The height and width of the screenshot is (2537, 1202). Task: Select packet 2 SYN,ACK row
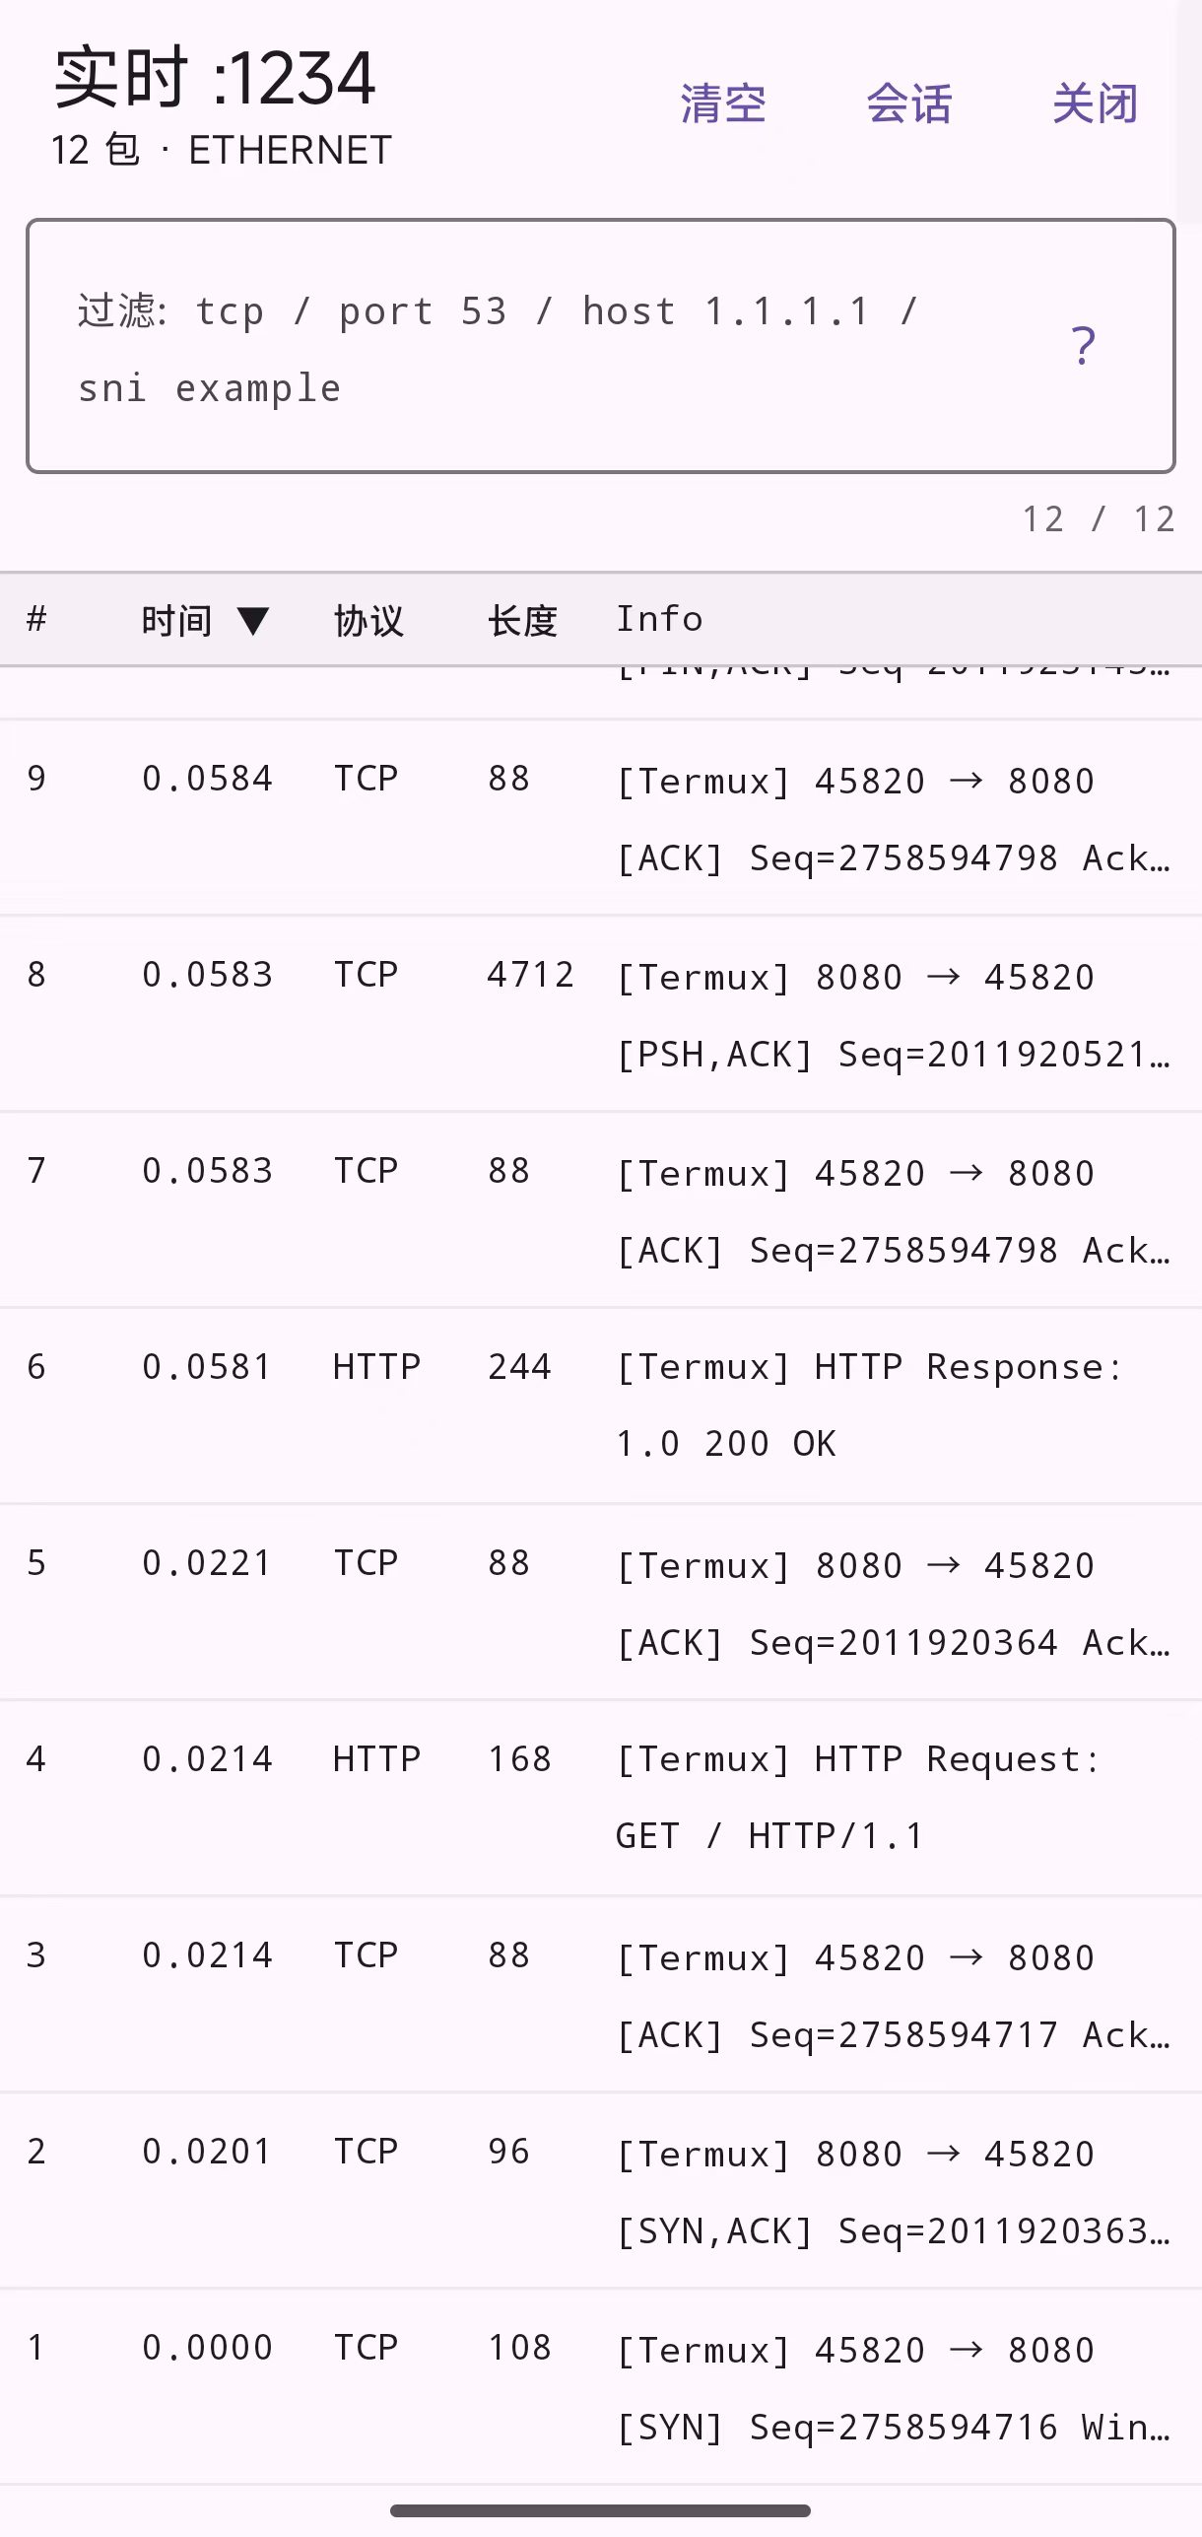click(x=601, y=2191)
